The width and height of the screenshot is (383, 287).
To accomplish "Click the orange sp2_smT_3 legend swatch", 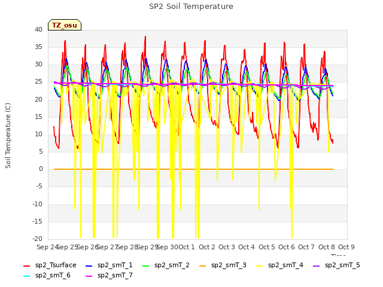I will 202,265.
